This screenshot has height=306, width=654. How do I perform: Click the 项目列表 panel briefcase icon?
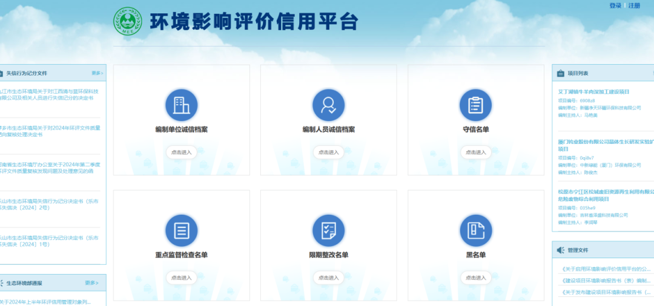point(561,73)
